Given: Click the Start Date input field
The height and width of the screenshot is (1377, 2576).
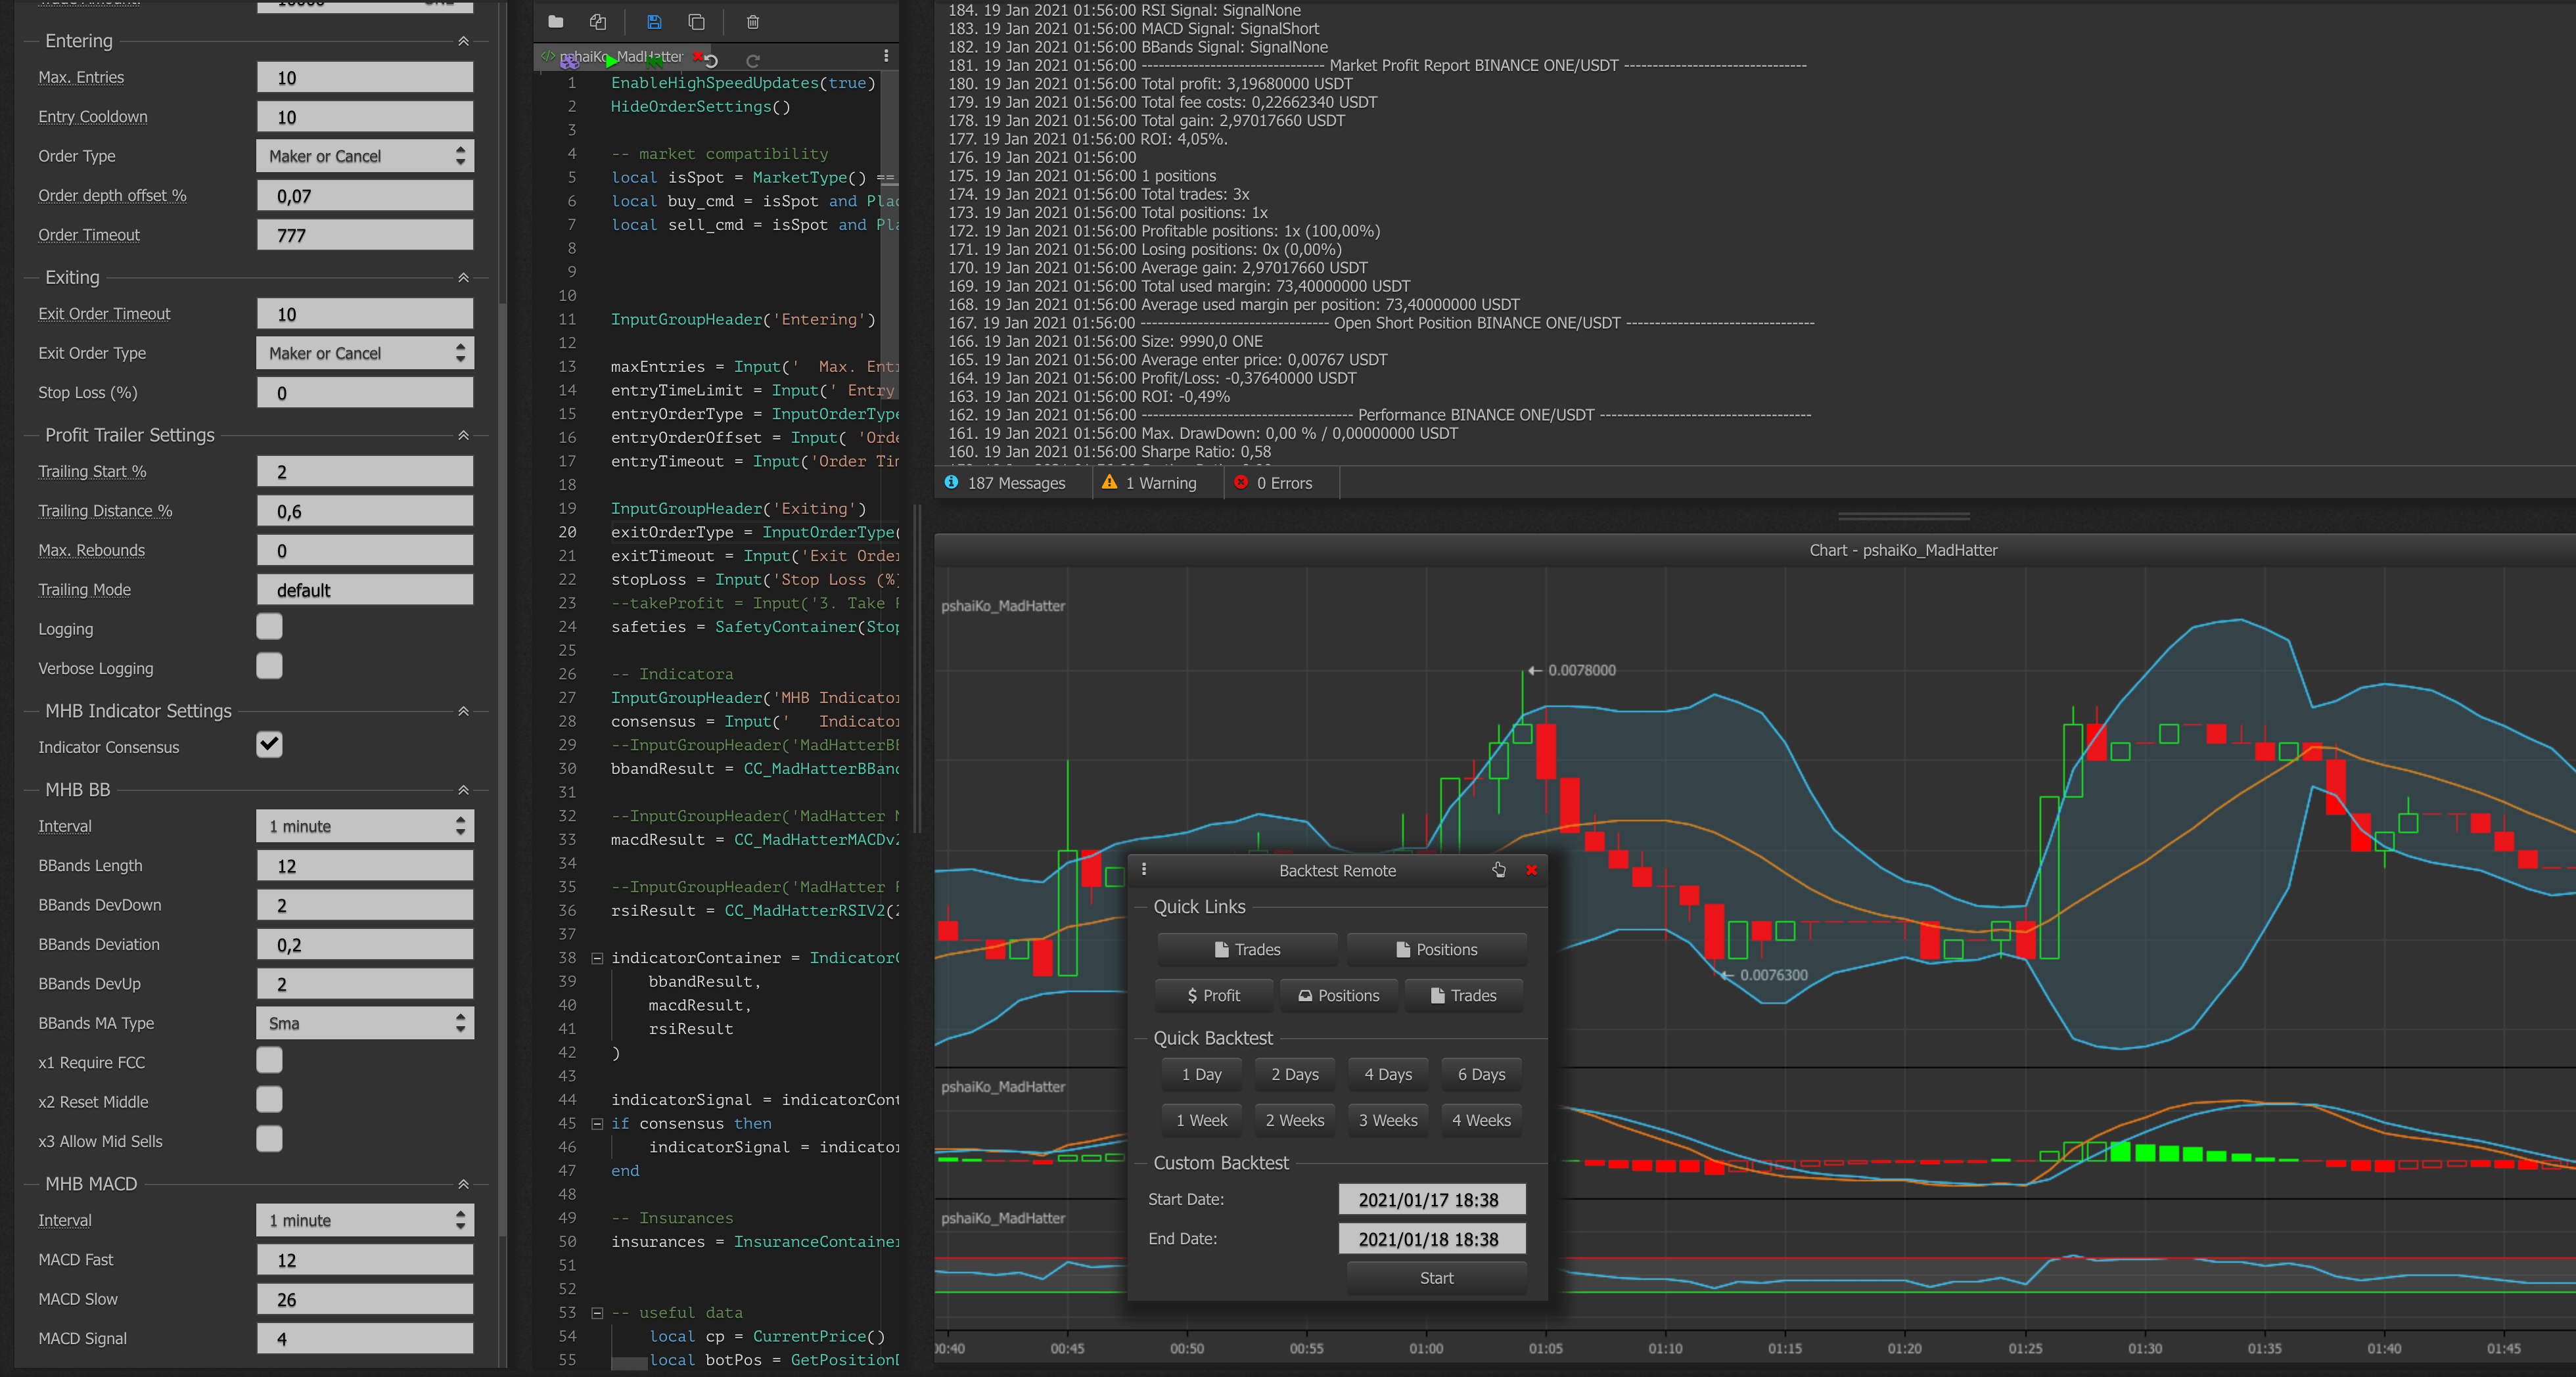Looking at the screenshot, I should (1432, 1199).
